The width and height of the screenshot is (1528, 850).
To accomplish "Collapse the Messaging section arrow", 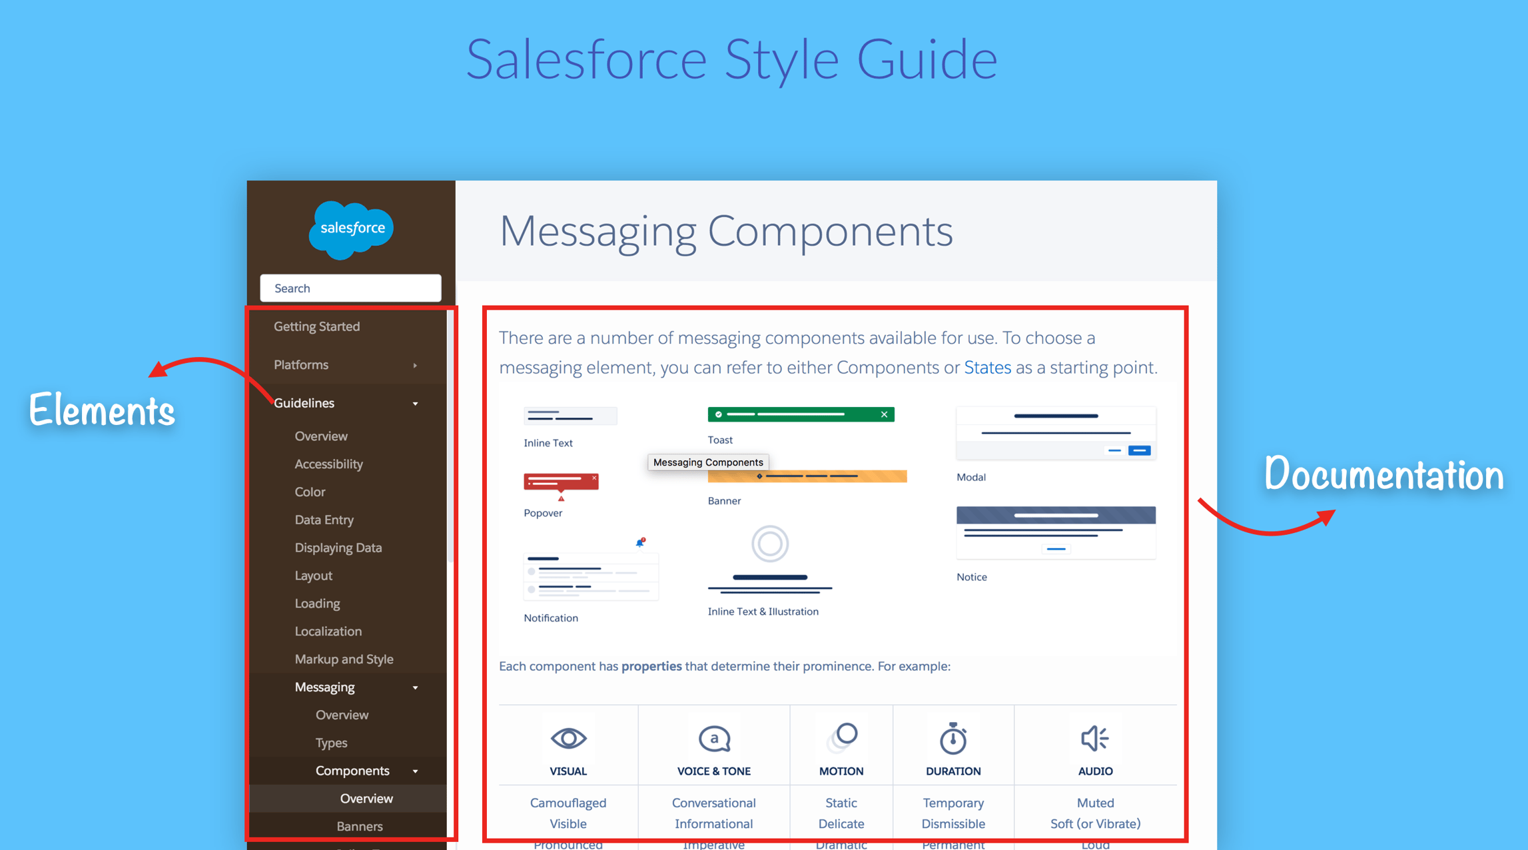I will 415,687.
